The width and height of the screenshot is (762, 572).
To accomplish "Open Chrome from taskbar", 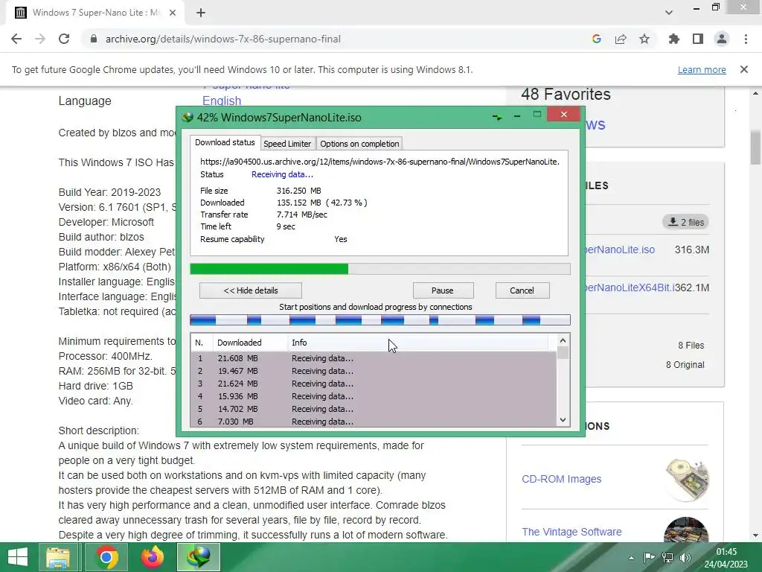I will (107, 557).
